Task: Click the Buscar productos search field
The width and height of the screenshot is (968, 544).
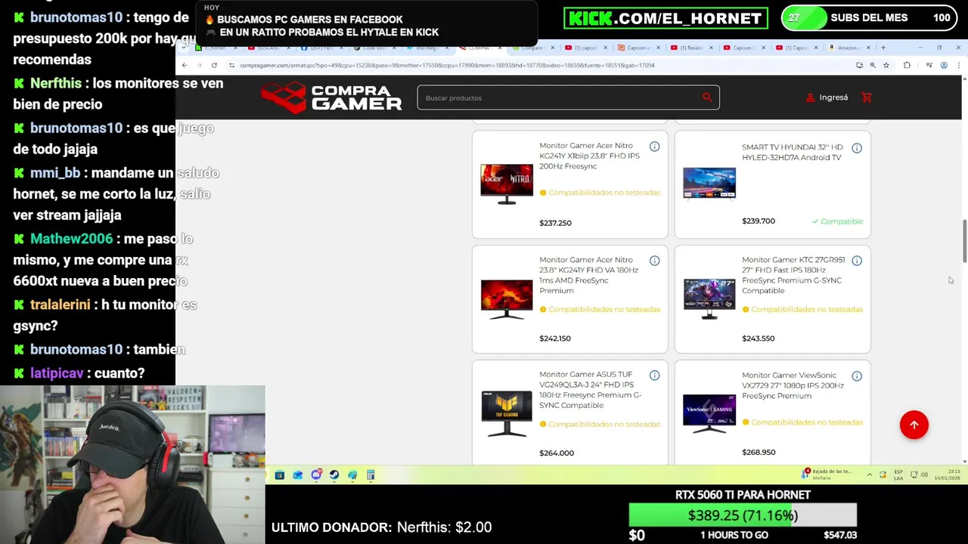Action: 568,97
